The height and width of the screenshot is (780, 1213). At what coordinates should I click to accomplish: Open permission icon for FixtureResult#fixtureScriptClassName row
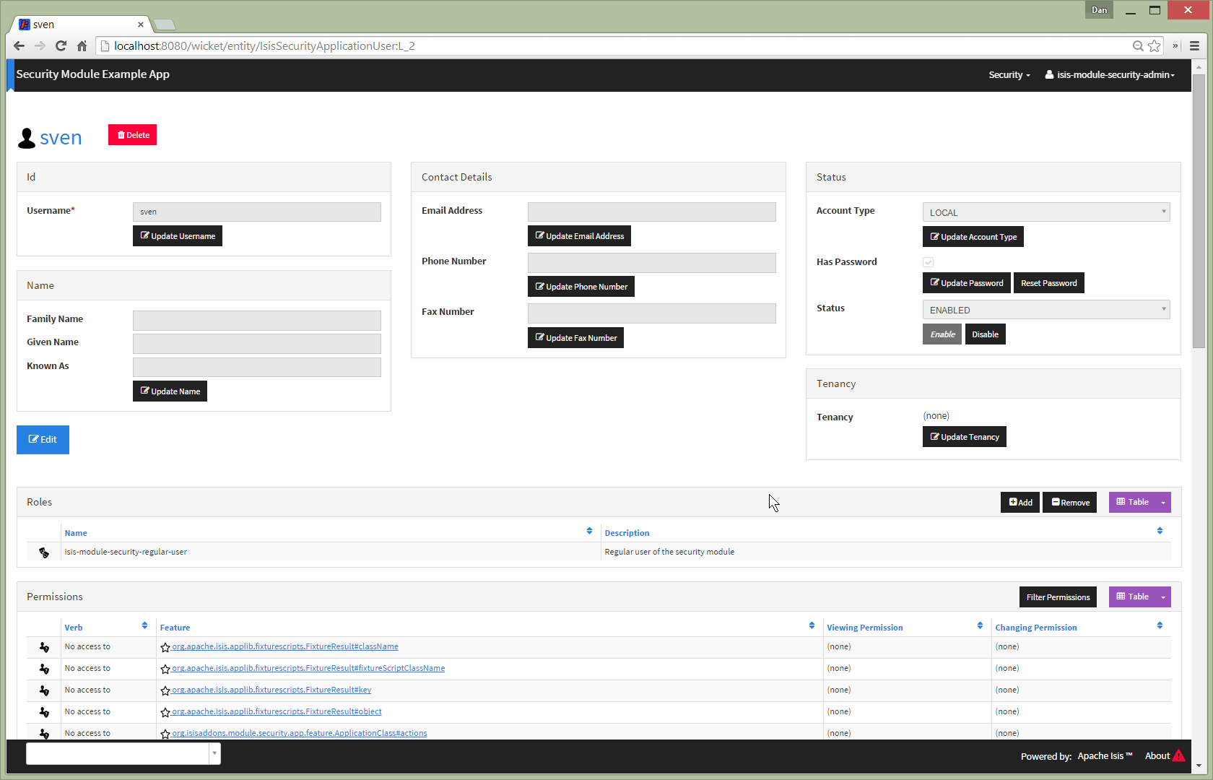coord(44,669)
